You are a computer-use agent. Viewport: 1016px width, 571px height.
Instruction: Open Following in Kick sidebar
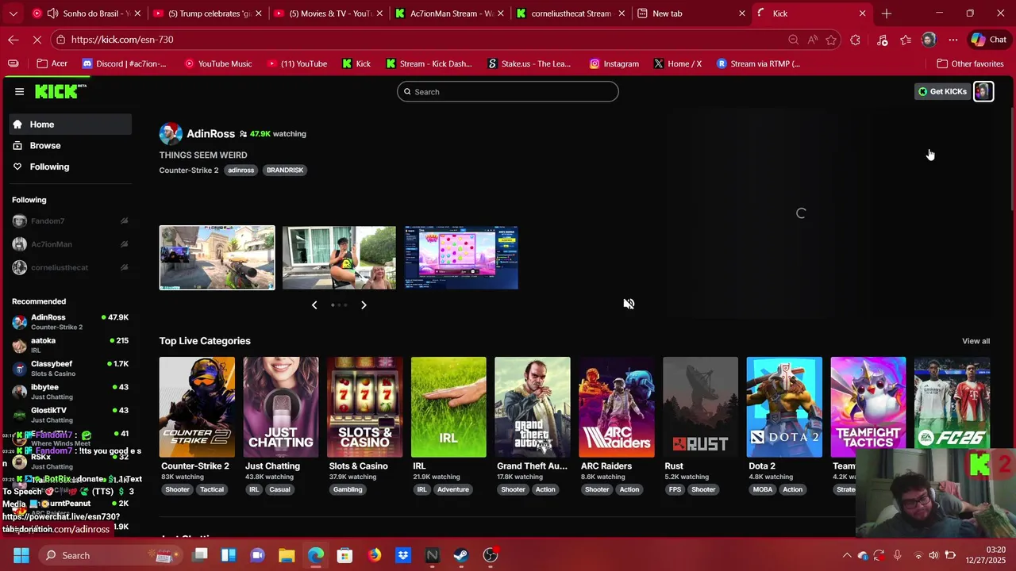click(71, 167)
